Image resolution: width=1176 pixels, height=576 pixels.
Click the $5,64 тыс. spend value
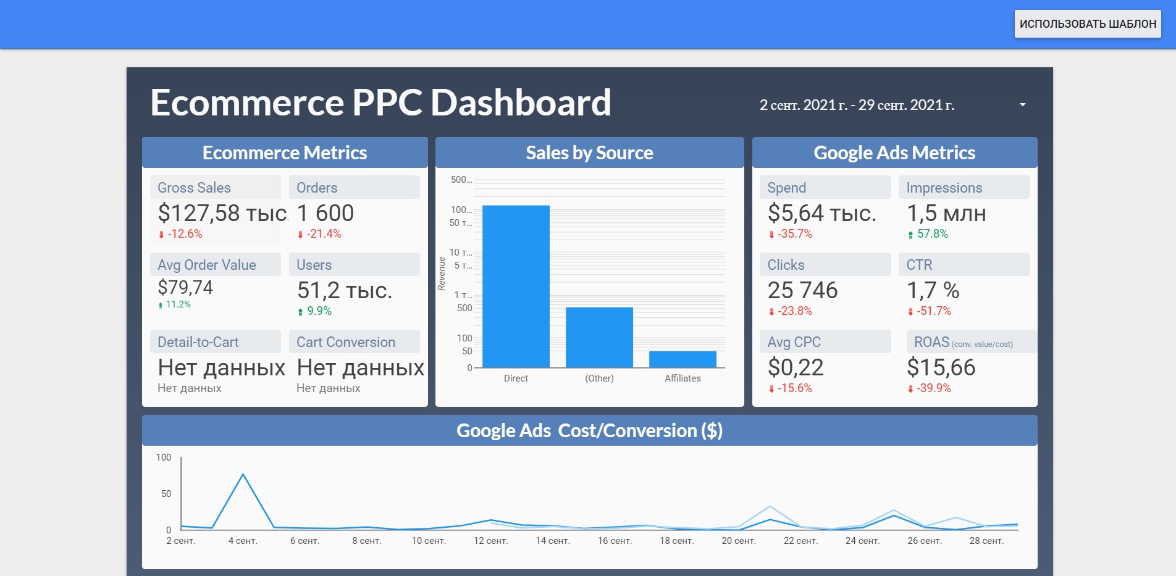822,214
